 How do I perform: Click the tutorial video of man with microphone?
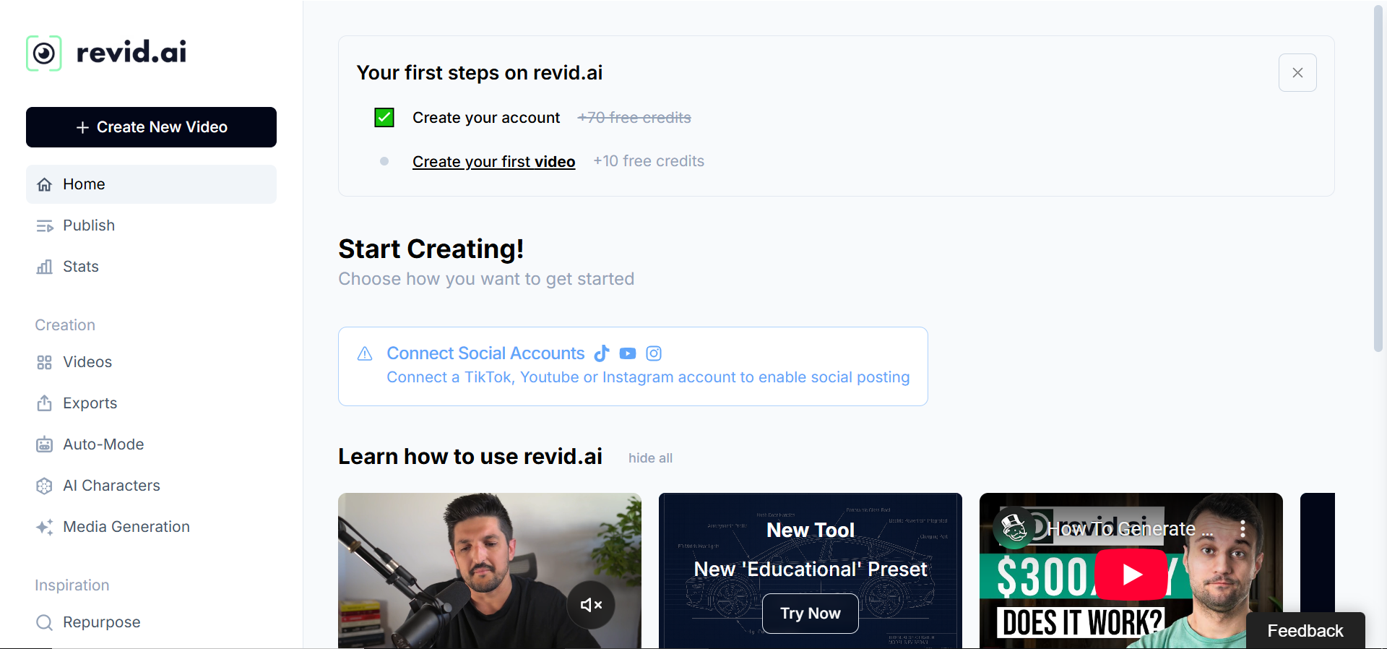coord(490,571)
